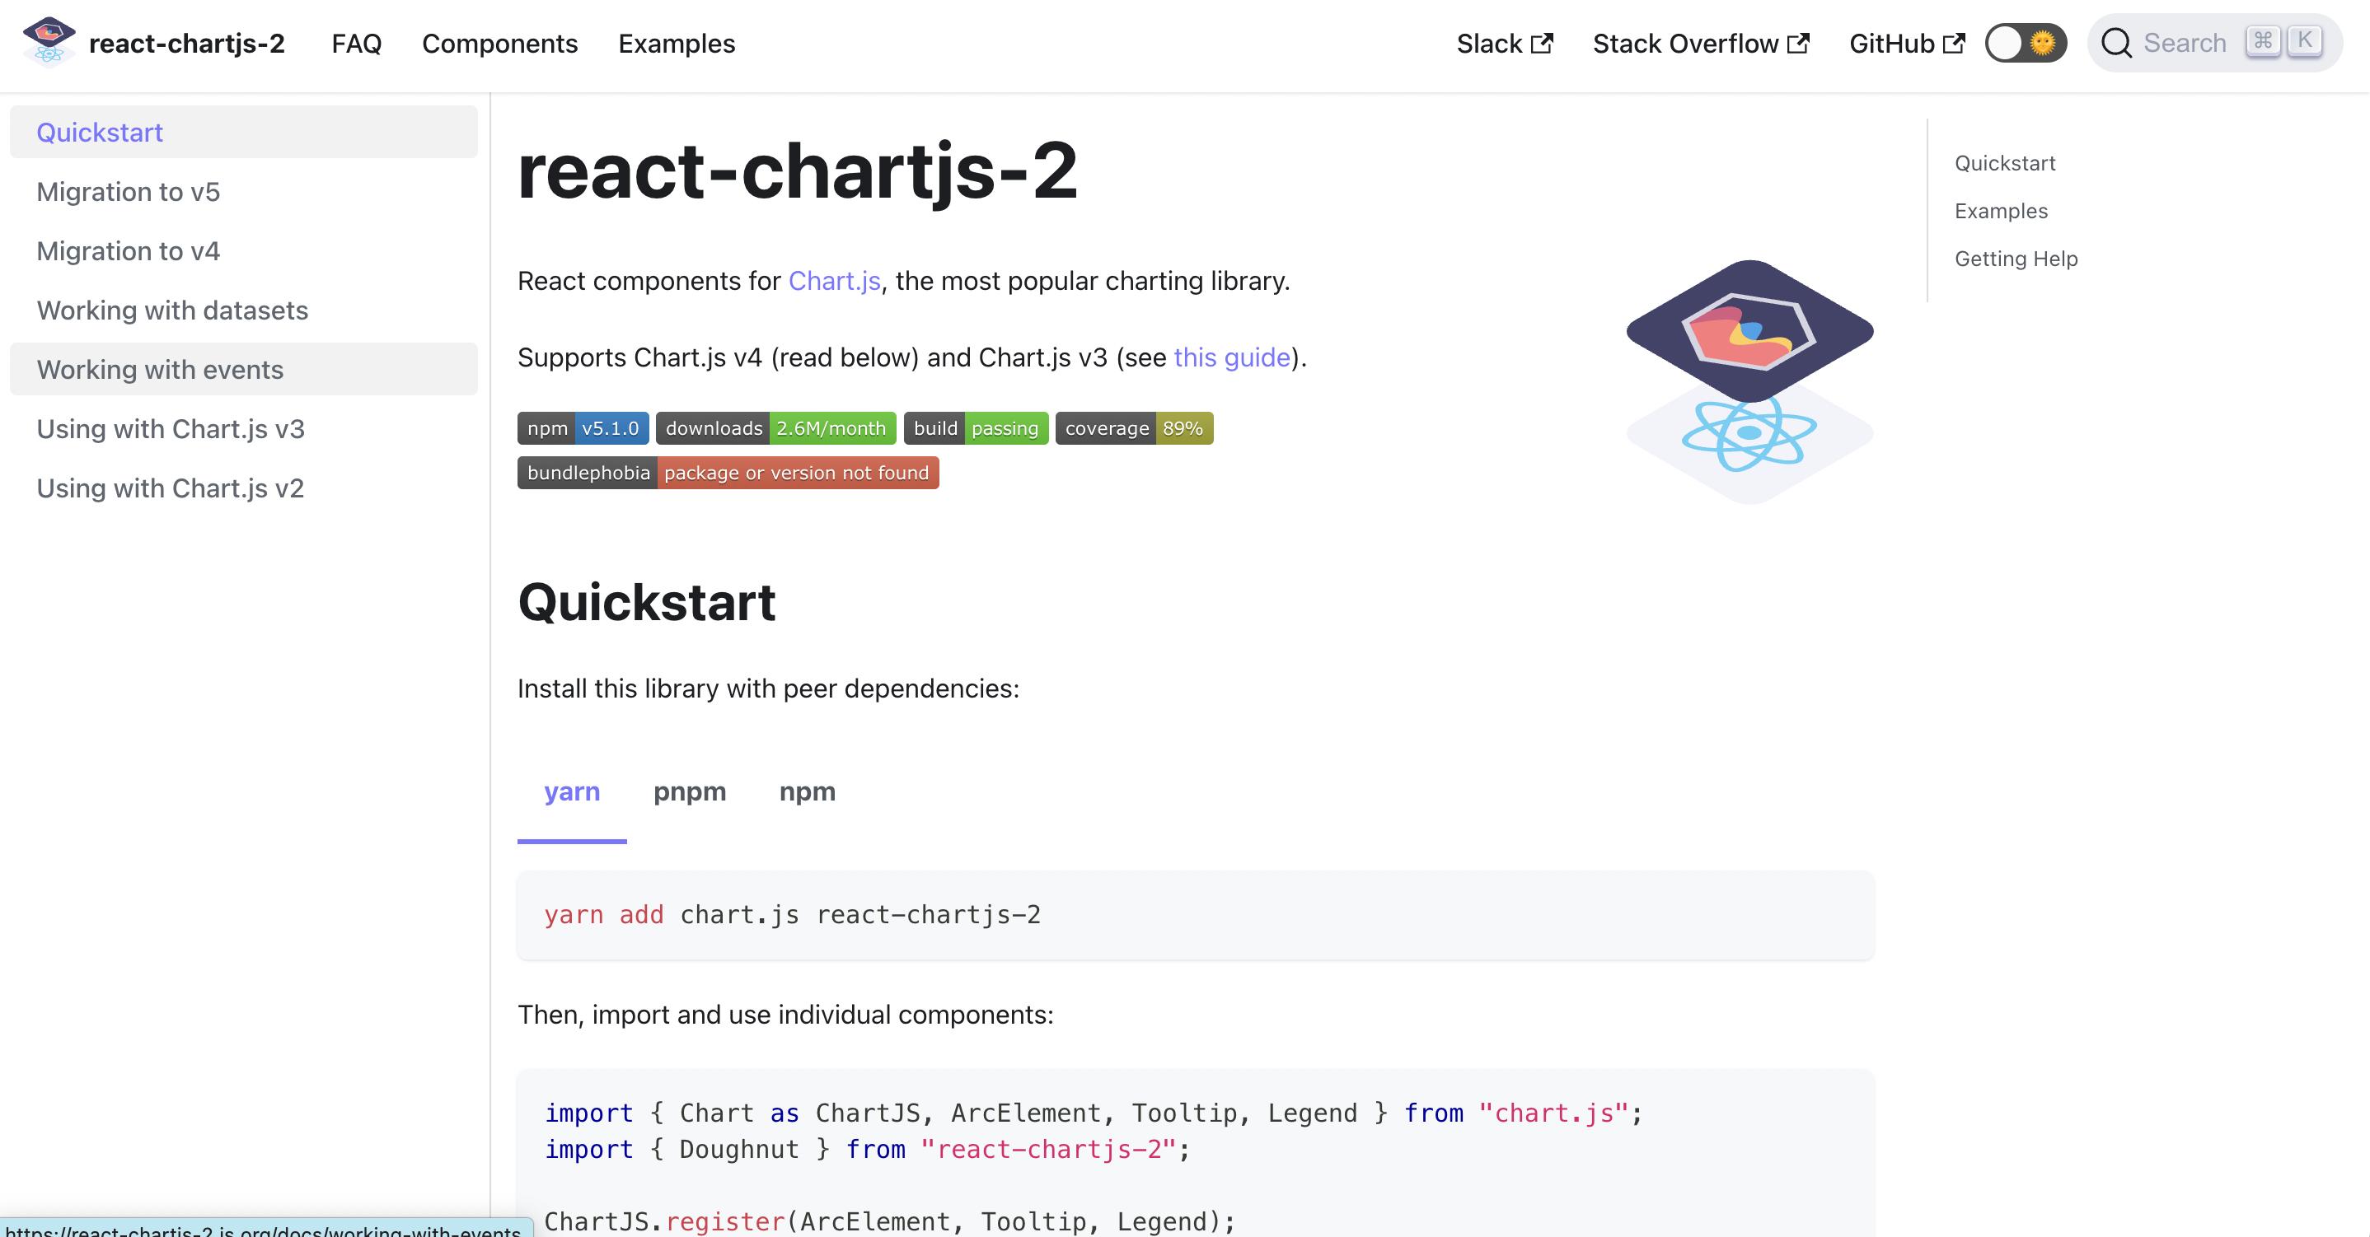The image size is (2370, 1237).
Task: Go to the GitHub repository link
Action: coord(1906,43)
